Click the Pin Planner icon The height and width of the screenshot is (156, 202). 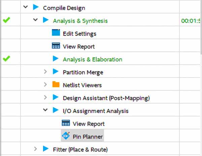tap(66, 136)
